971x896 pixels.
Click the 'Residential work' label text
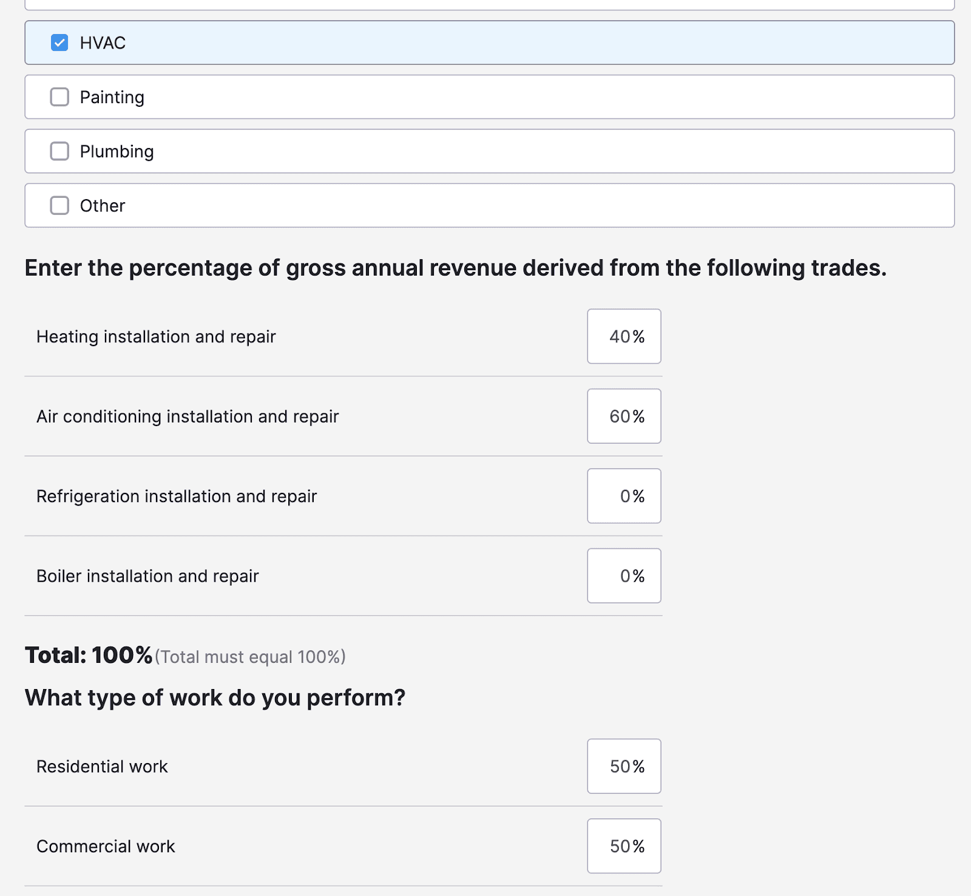pyautogui.click(x=102, y=767)
